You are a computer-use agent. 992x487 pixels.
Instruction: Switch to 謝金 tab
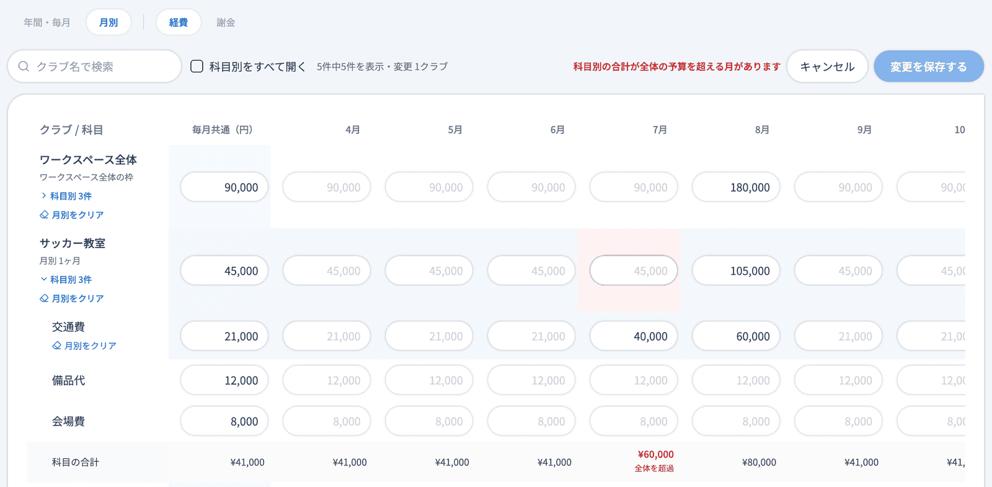226,22
